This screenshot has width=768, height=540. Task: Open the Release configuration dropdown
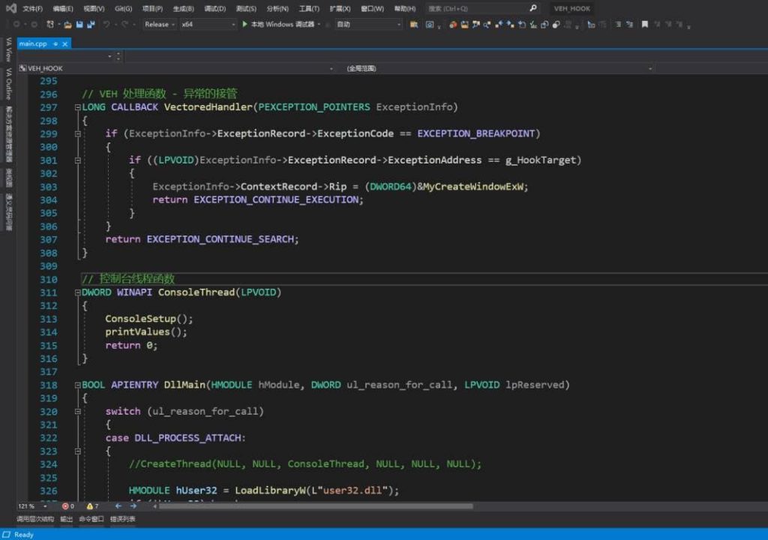click(159, 24)
